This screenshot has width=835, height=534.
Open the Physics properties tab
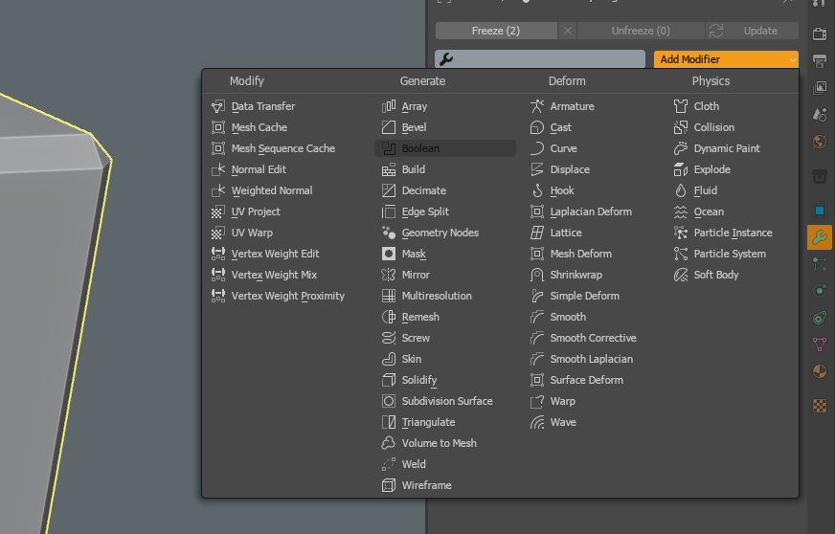point(820,291)
